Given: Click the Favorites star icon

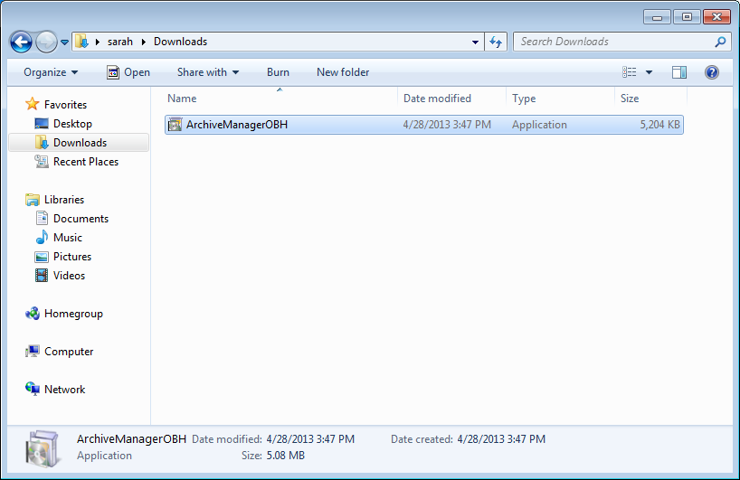Looking at the screenshot, I should (x=32, y=104).
